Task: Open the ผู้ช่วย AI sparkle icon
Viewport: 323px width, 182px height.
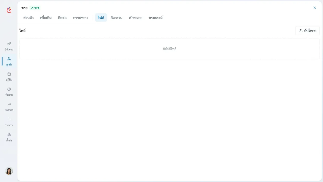Action: point(9,44)
